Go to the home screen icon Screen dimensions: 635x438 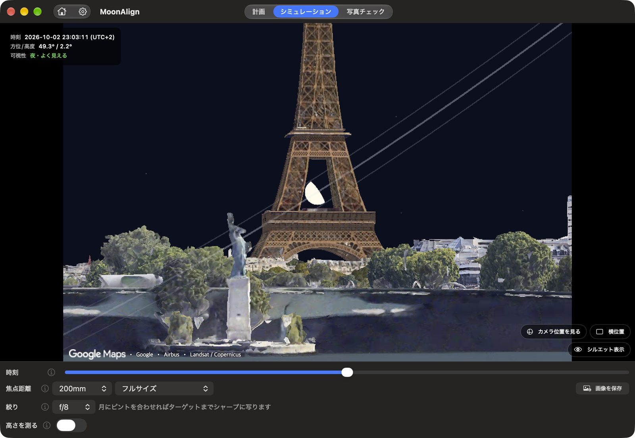[62, 11]
